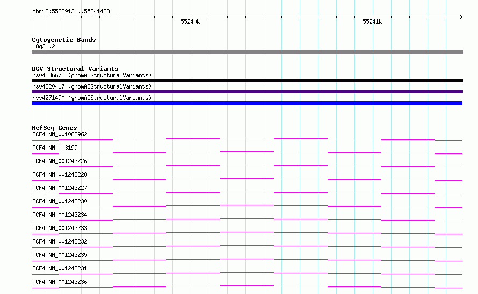Click the purple nsv4320417 variant bar
This screenshot has height=294, width=478.
tap(247, 92)
